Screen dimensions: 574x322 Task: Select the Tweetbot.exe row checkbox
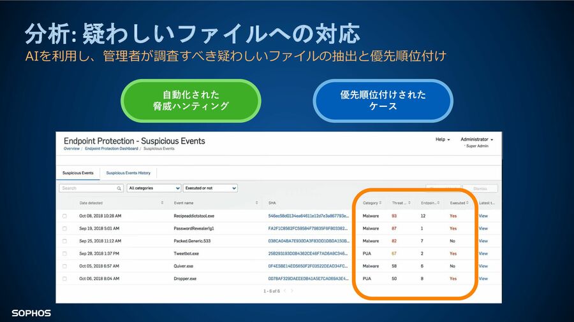coord(64,253)
